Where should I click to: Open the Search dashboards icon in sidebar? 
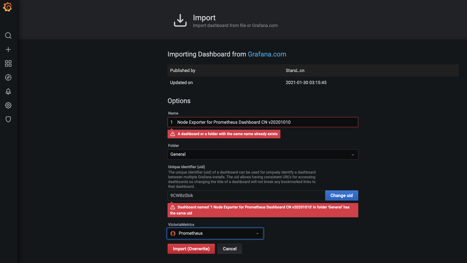coord(8,36)
